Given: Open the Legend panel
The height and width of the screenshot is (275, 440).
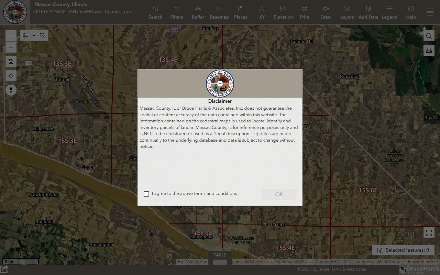Looking at the screenshot, I should [390, 12].
